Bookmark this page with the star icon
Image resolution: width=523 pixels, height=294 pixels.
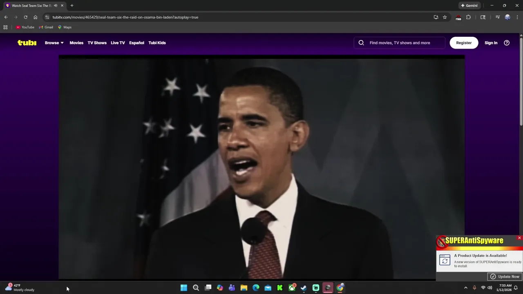point(445,17)
